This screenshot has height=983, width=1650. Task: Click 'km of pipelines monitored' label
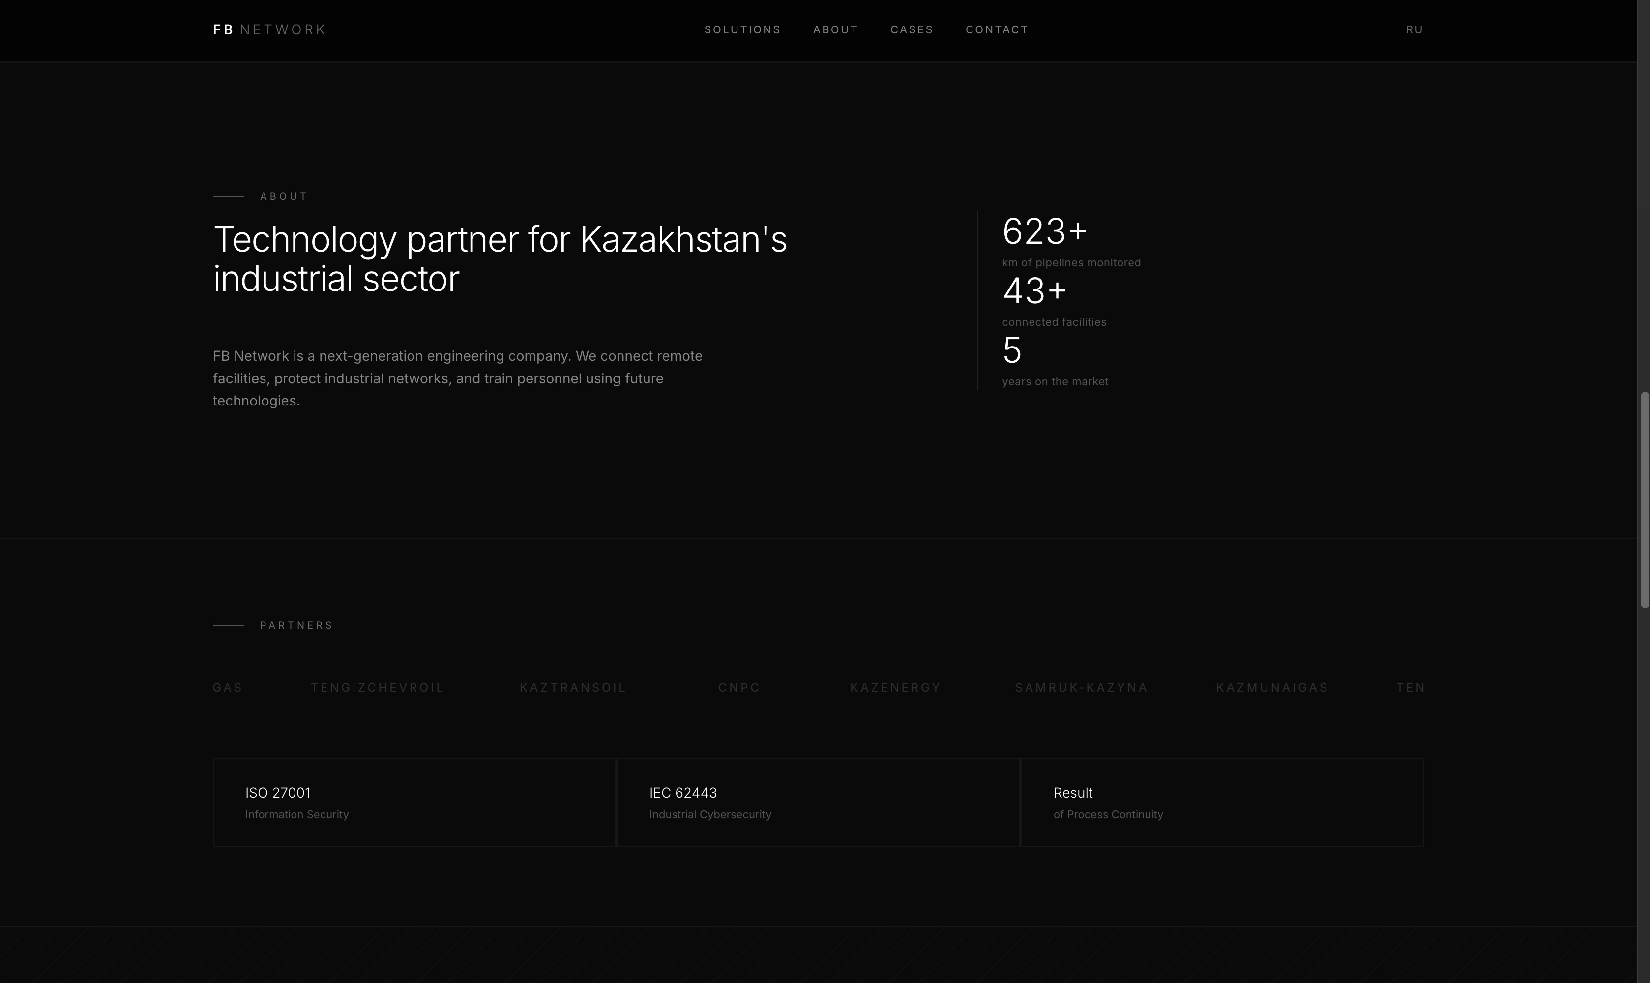(1071, 263)
